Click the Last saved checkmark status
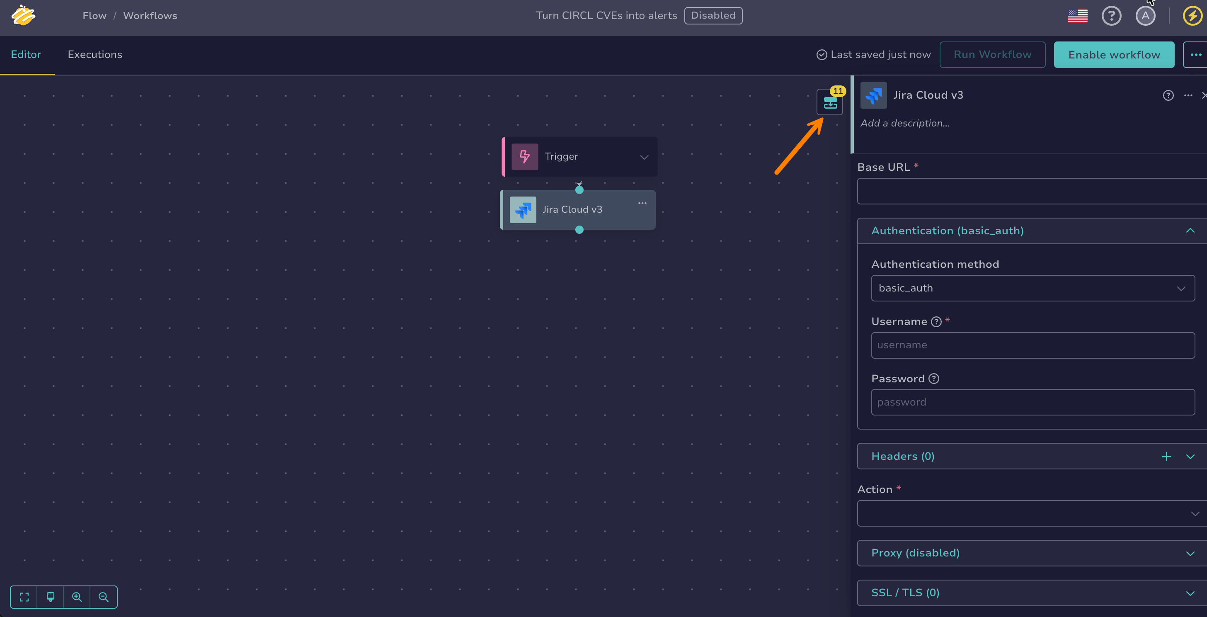Image resolution: width=1207 pixels, height=617 pixels. [822, 55]
